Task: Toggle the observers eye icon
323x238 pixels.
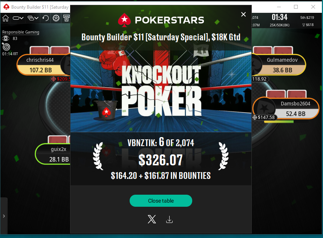Action: (6, 38)
